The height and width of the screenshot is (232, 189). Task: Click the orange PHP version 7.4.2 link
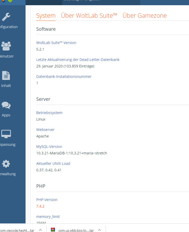(x=40, y=206)
